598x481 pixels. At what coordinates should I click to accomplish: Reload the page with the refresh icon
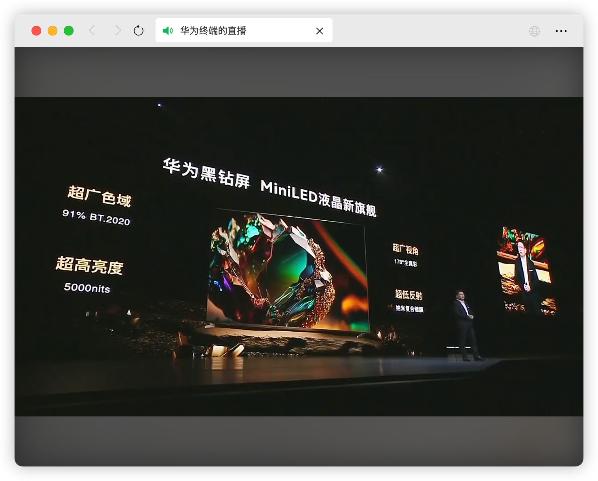(139, 31)
